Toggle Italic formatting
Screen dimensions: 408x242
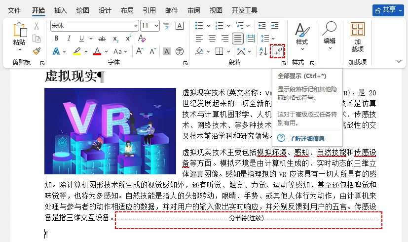pos(69,39)
